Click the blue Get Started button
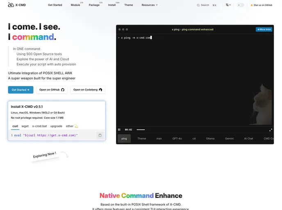The width and height of the screenshot is (282, 210). click(x=20, y=90)
